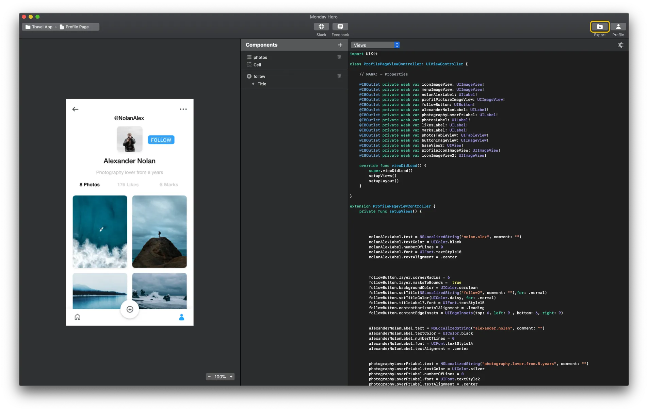
Task: Click the Alexander Nolan name label
Action: (x=129, y=161)
